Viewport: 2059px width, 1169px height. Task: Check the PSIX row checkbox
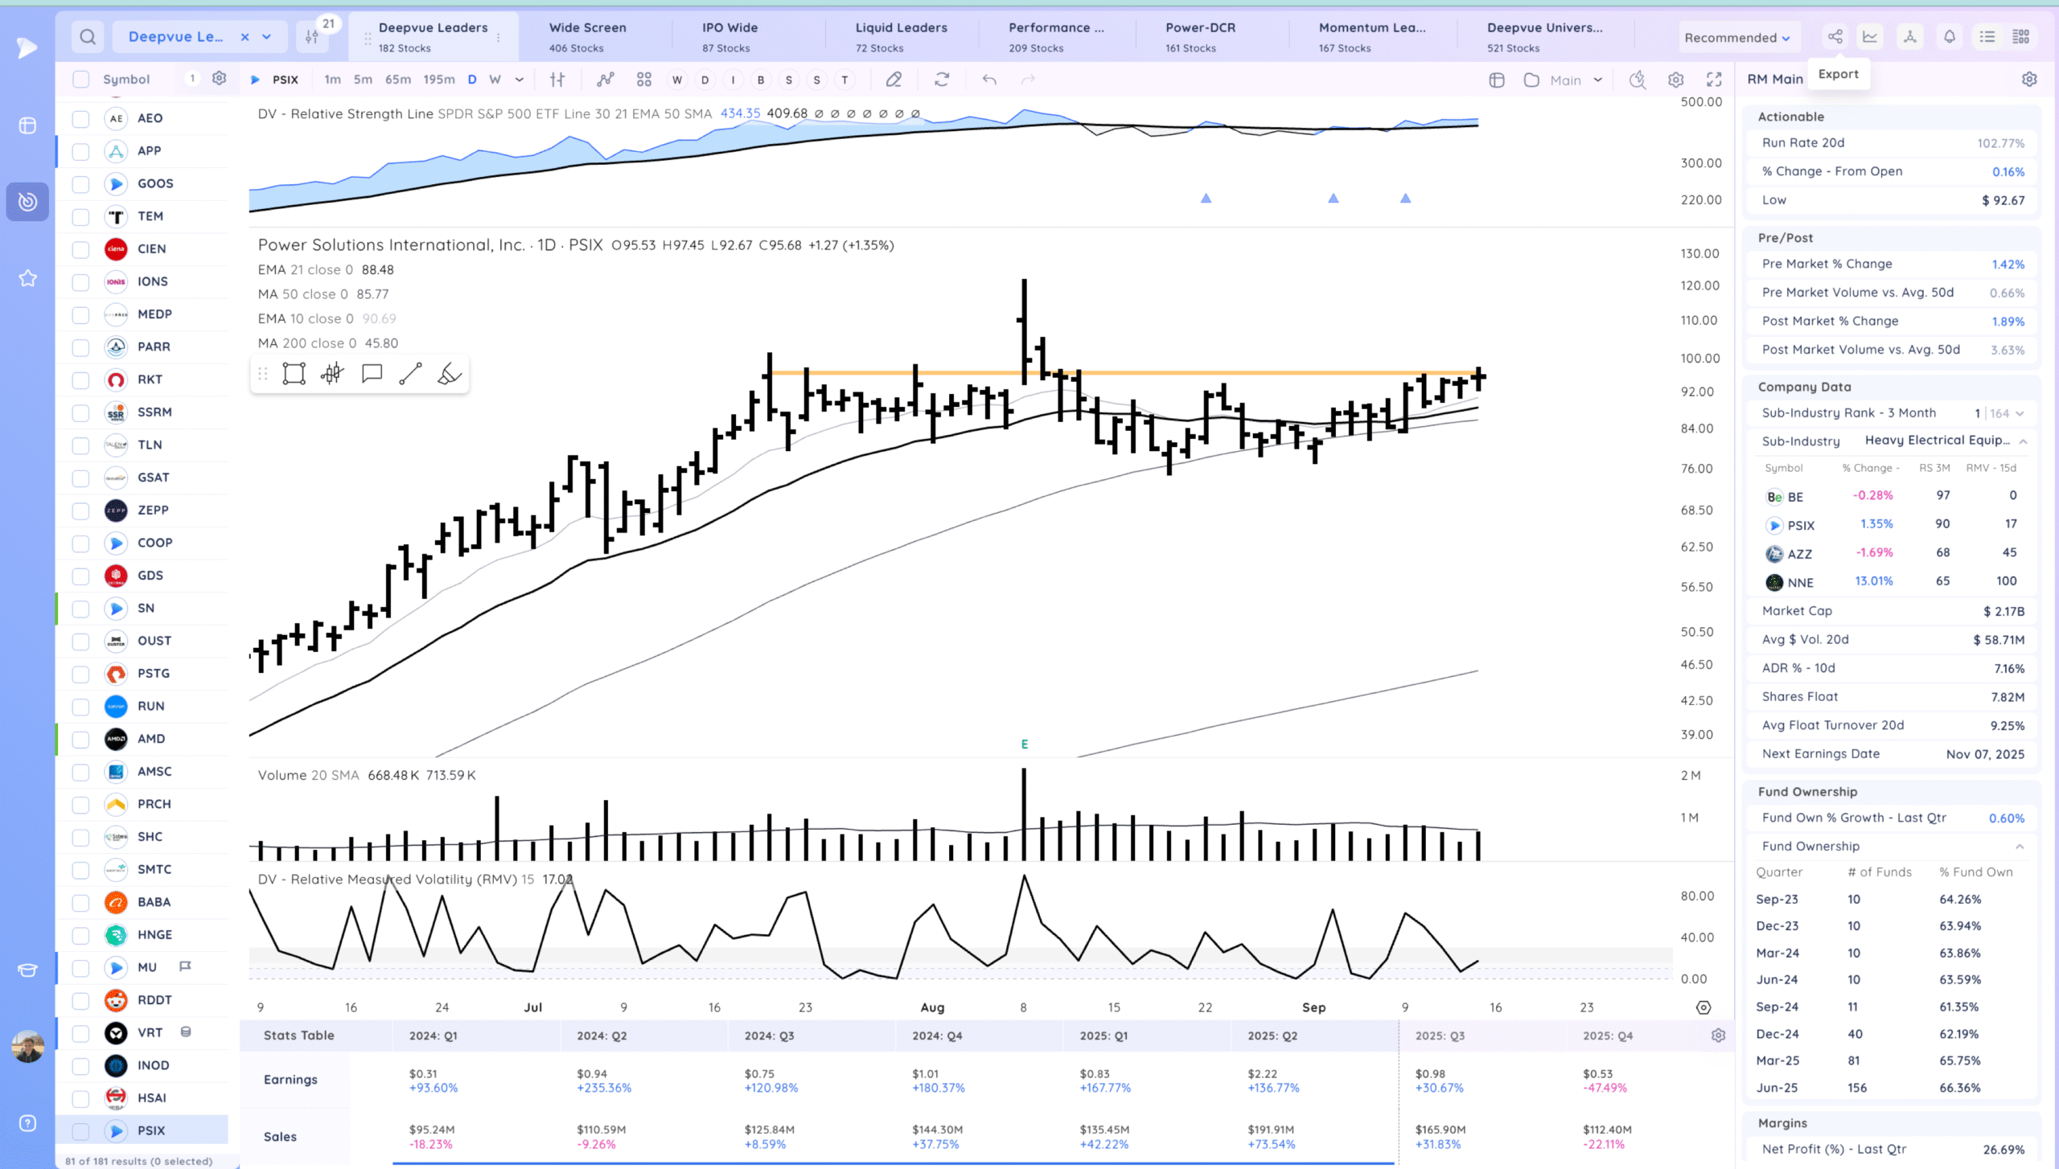coord(80,1131)
